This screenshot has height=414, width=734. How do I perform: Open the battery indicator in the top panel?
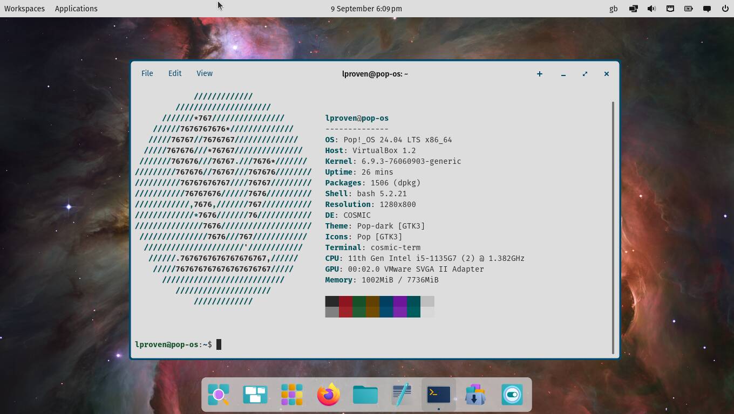688,8
